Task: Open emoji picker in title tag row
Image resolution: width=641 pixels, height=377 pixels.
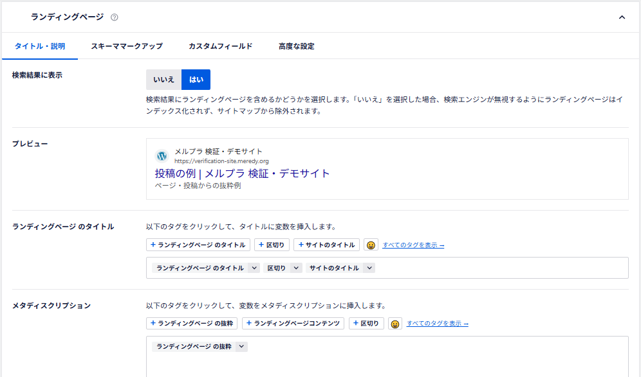Action: coord(371,245)
